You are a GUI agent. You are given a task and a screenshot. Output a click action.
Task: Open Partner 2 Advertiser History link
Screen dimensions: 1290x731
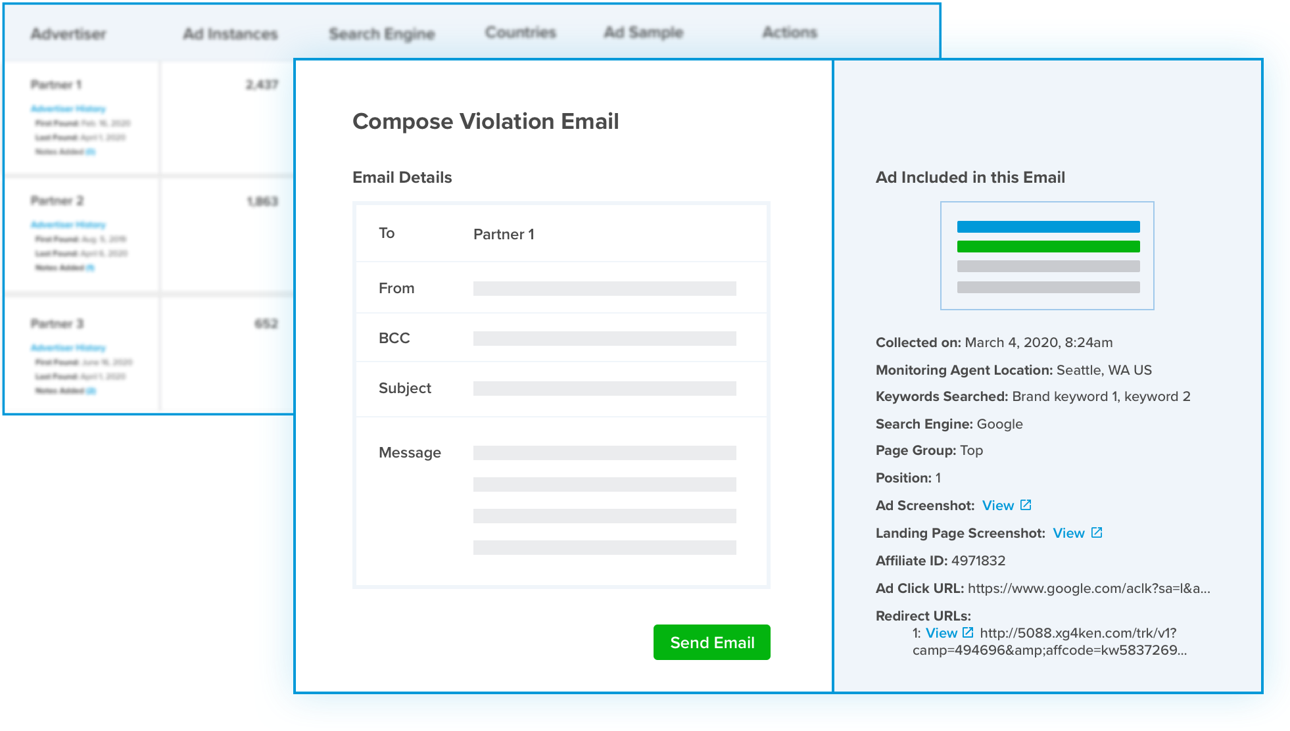coord(68,225)
